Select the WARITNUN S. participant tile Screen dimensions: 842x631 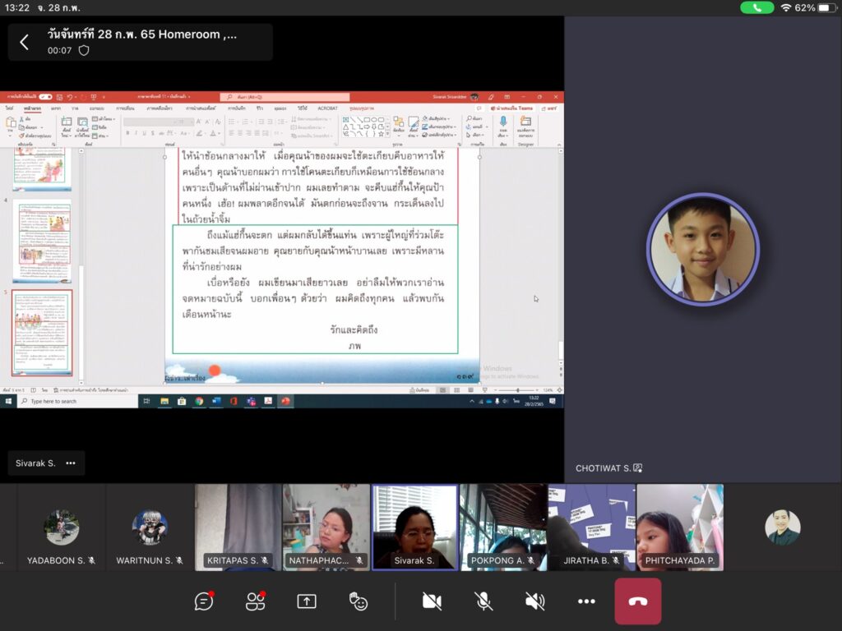pyautogui.click(x=150, y=527)
